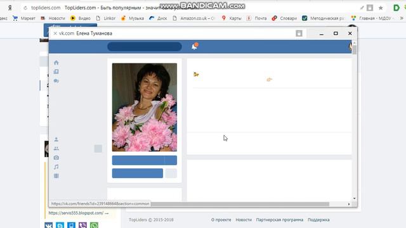Open the Главная - МДОУ bookmark
Viewport: 406px width, 228px height.
click(372, 18)
